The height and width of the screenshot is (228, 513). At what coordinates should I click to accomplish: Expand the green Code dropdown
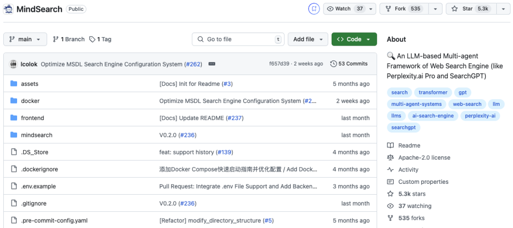(354, 39)
